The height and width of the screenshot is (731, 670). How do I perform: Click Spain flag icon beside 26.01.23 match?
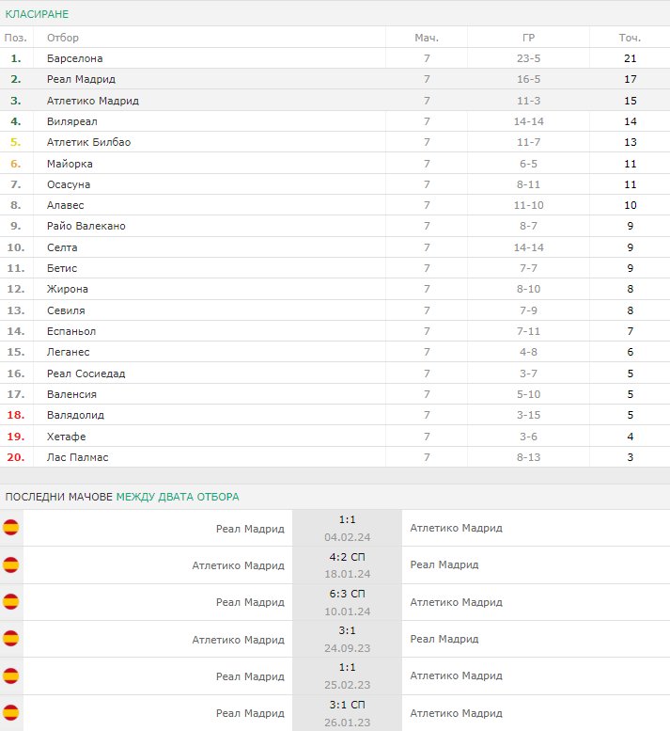10,713
